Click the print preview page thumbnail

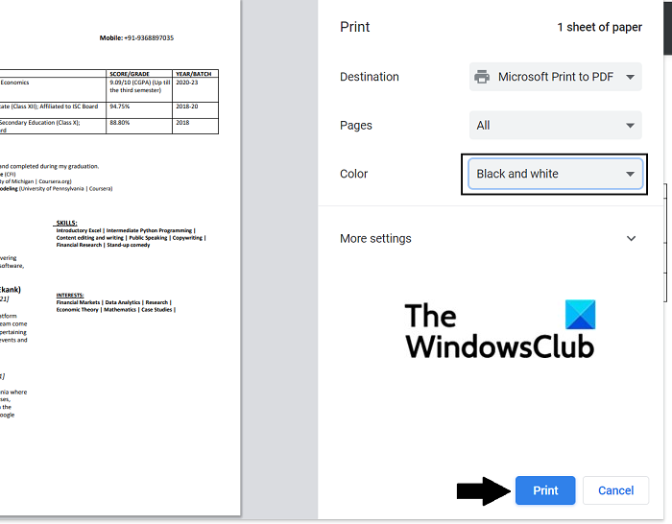pyautogui.click(x=120, y=257)
